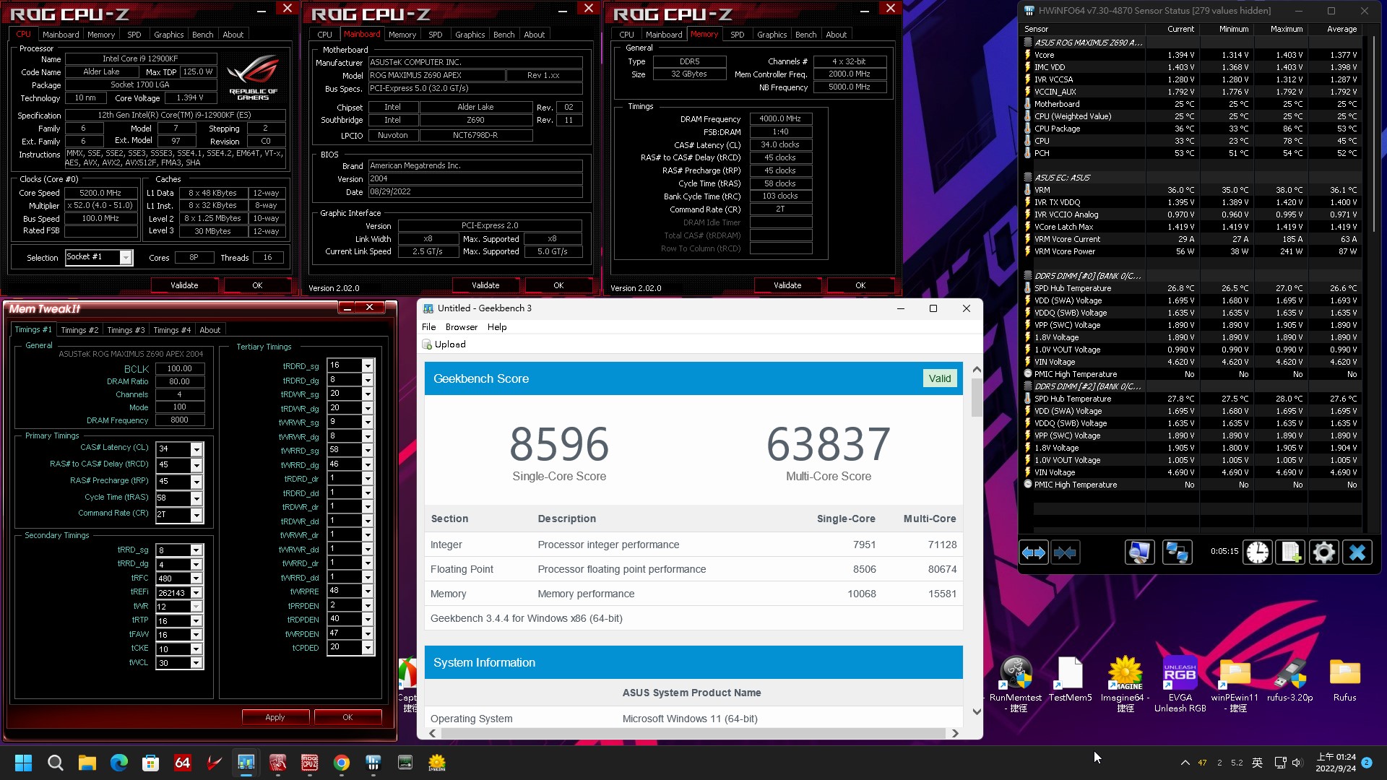Click IME language indicator 英
Viewport: 1387px width, 780px height.
coord(1257,763)
